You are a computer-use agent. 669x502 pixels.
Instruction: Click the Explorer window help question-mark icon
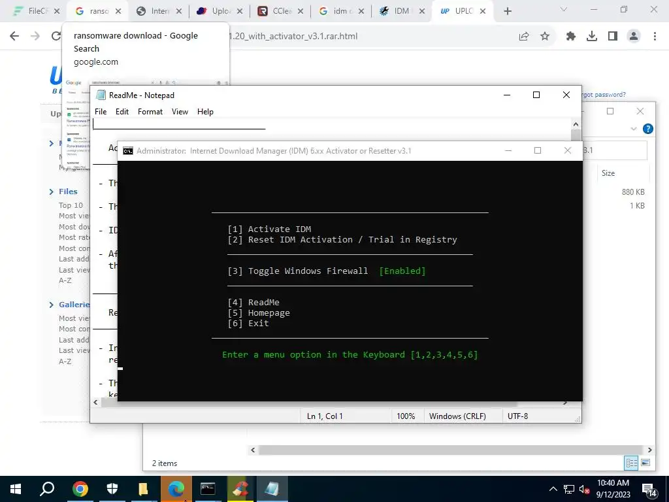click(x=647, y=129)
